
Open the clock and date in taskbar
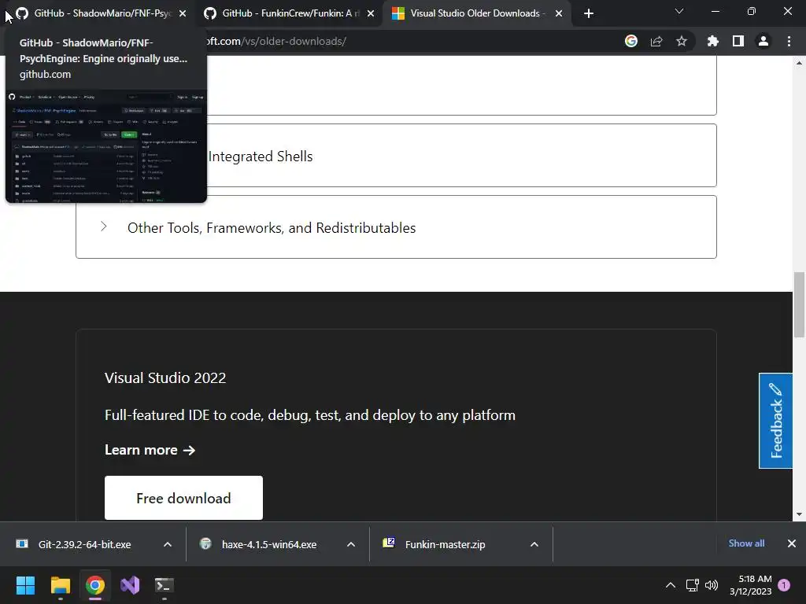coord(750,585)
